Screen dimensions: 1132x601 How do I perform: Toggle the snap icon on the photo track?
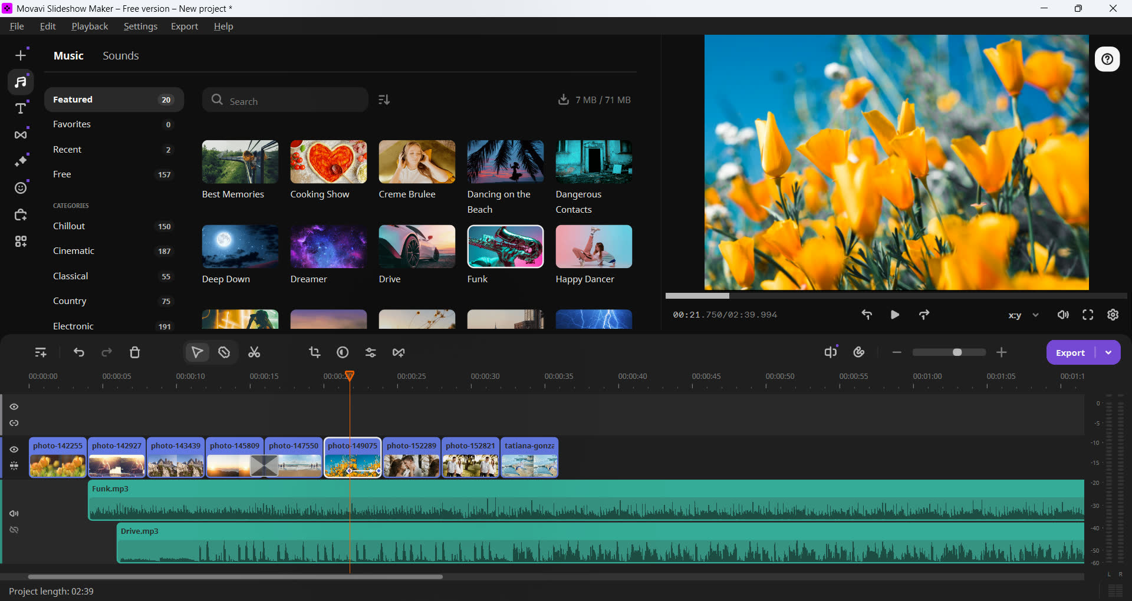[14, 465]
